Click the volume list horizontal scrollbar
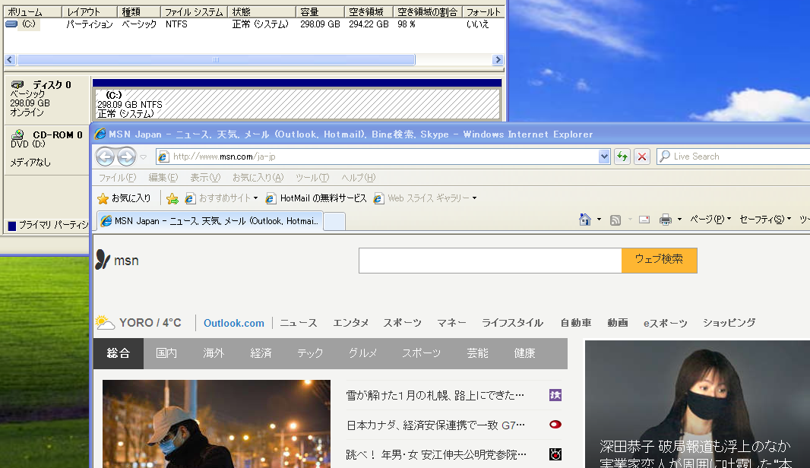 (x=216, y=60)
